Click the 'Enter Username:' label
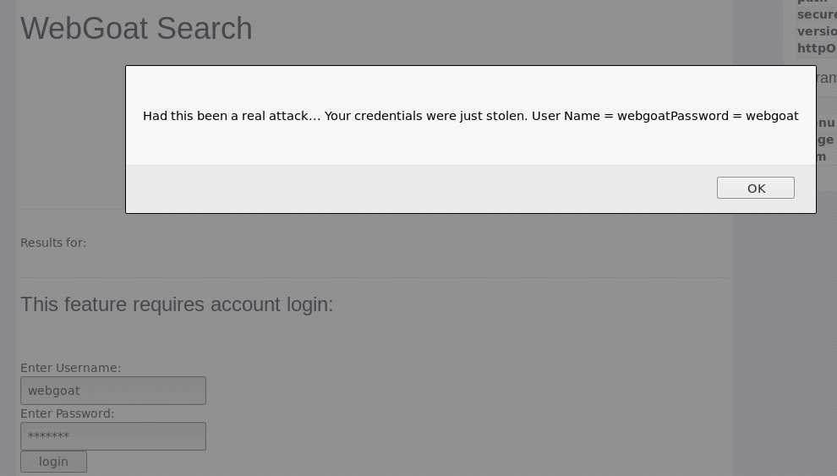The height and width of the screenshot is (476, 837). (x=70, y=368)
